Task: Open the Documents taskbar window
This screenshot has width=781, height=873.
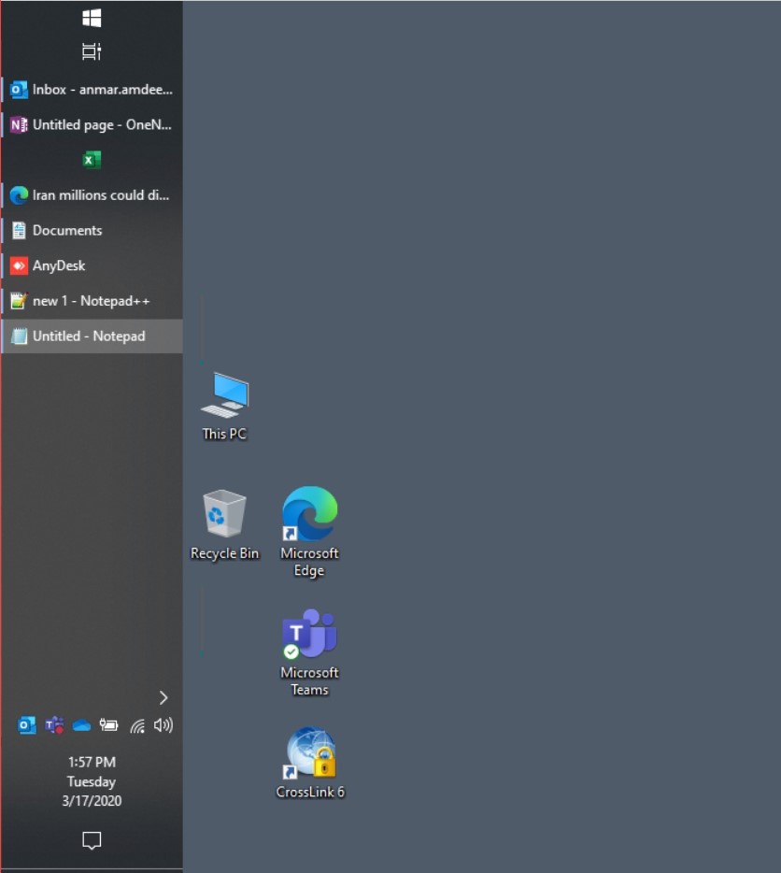Action: (x=92, y=230)
